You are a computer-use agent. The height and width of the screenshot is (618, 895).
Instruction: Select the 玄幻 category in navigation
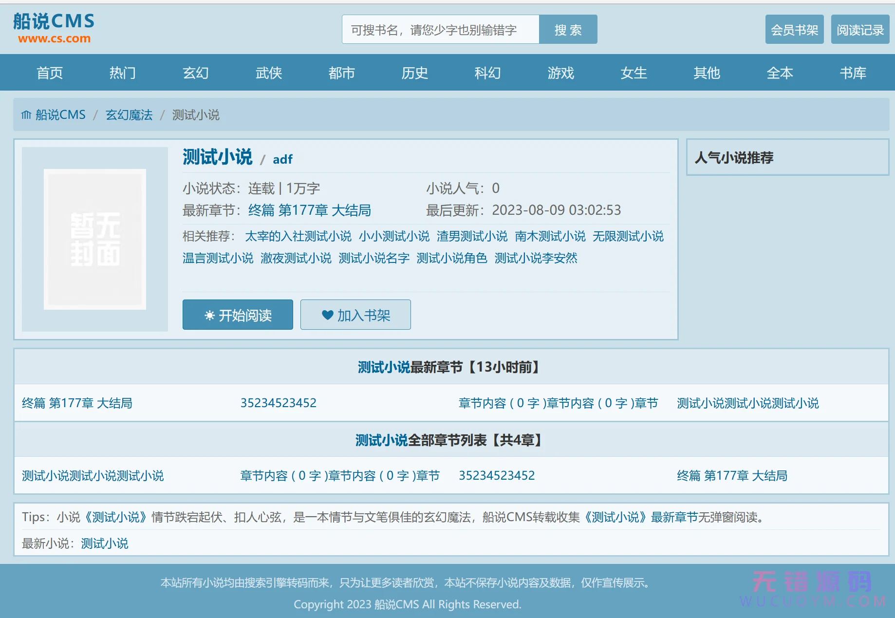pyautogui.click(x=195, y=73)
